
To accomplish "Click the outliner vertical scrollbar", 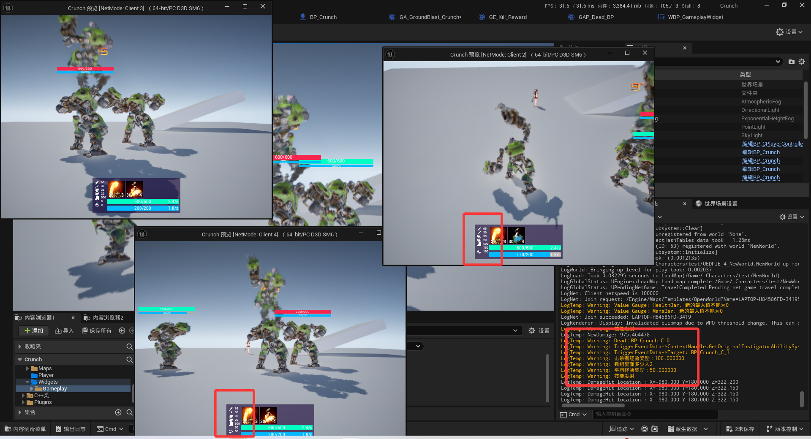I will tap(806, 110).
